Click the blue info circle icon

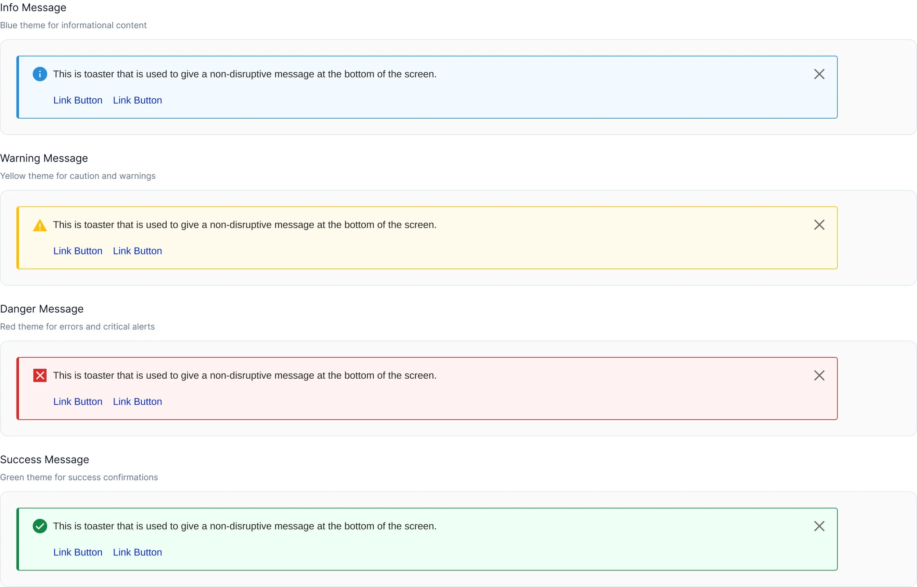(40, 74)
